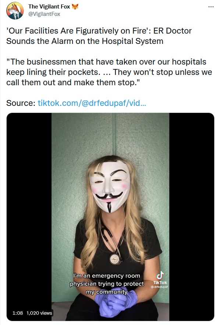Screen dimensions: 219x325
Task: Click the fox emoji beside the name
Action: click(75, 7)
